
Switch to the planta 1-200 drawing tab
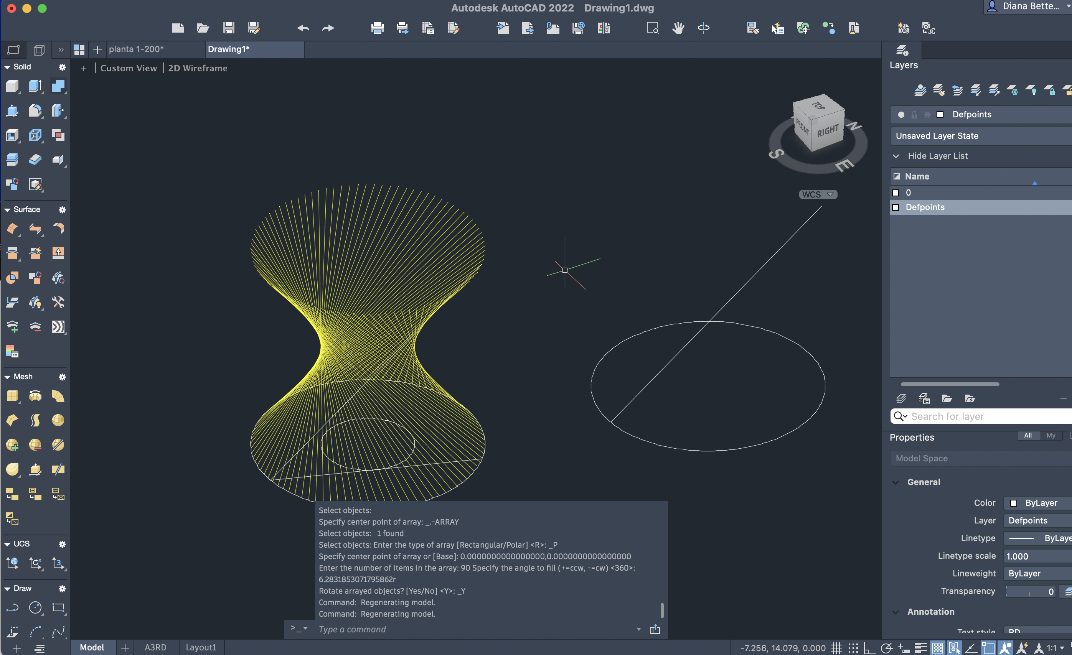click(136, 49)
